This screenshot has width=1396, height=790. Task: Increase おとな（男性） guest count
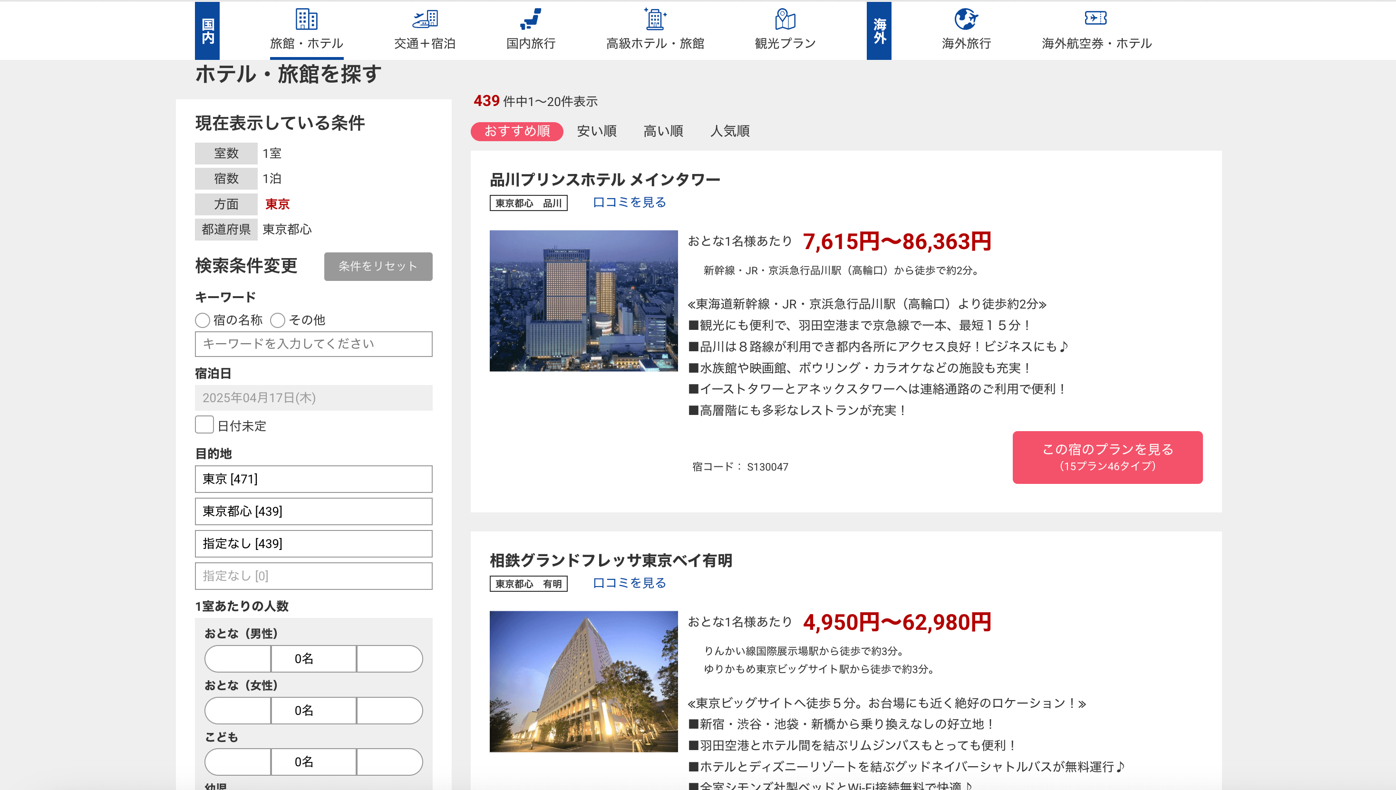pos(389,658)
